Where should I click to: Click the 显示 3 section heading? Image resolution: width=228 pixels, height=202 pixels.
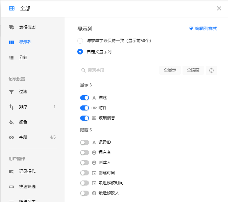click(86, 85)
